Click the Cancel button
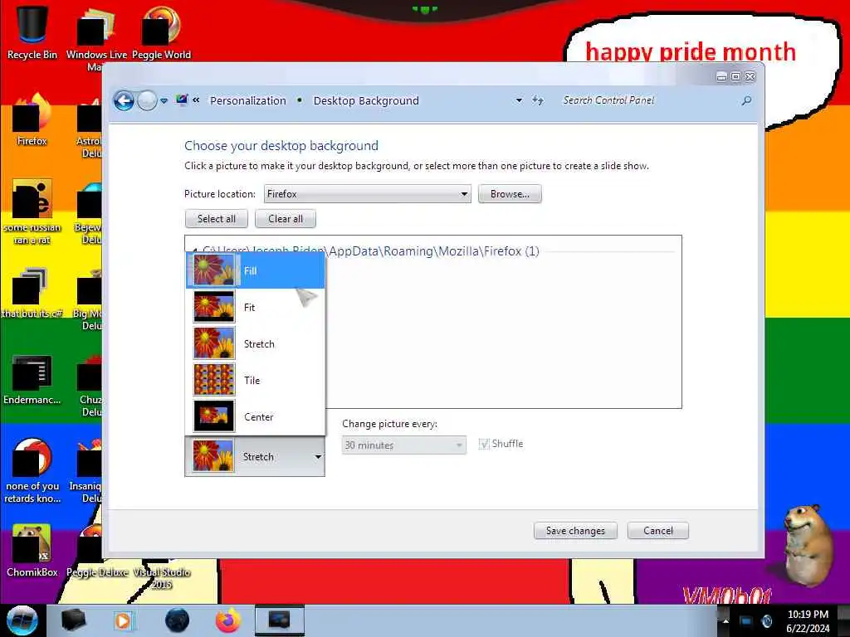Viewport: 850px width, 637px height. click(x=658, y=531)
